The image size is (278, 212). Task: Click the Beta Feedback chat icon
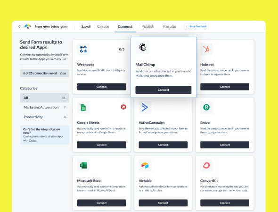187,26
